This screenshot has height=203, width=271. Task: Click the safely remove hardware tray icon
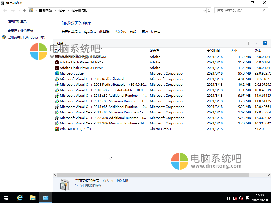click(228, 197)
